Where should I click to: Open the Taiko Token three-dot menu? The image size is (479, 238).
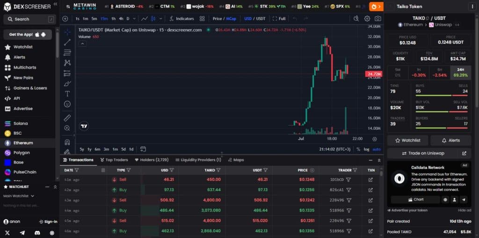(x=473, y=7)
